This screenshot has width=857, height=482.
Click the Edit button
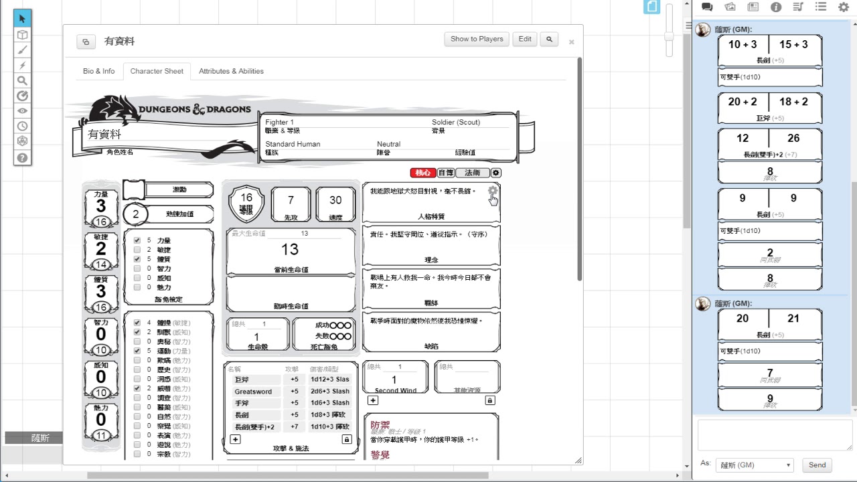[525, 39]
